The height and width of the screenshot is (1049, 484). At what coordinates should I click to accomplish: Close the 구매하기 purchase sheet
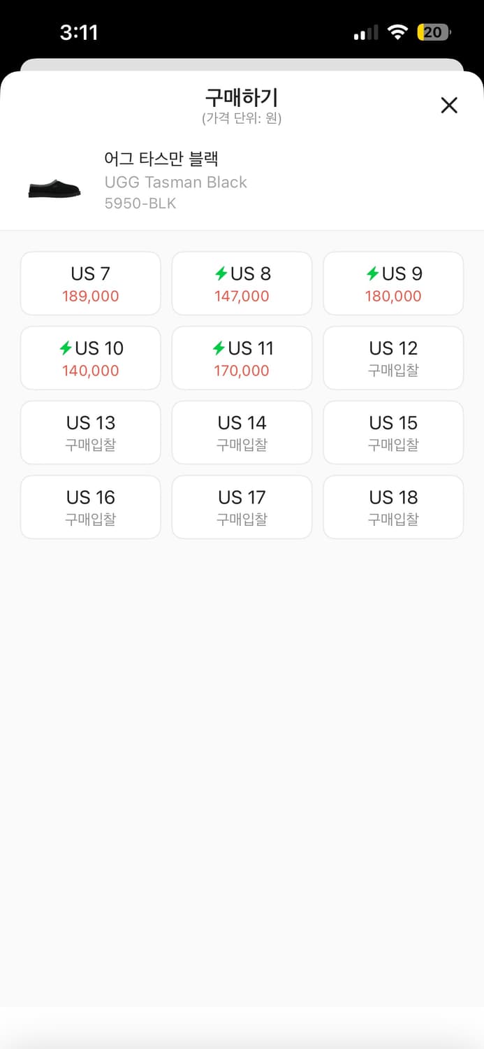coord(449,106)
